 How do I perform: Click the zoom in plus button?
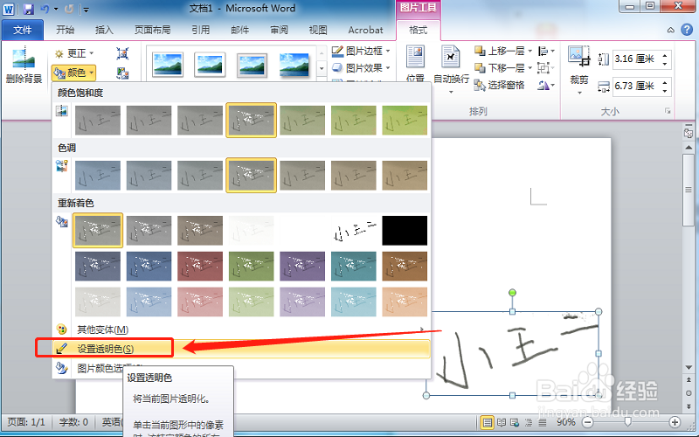pos(675,422)
